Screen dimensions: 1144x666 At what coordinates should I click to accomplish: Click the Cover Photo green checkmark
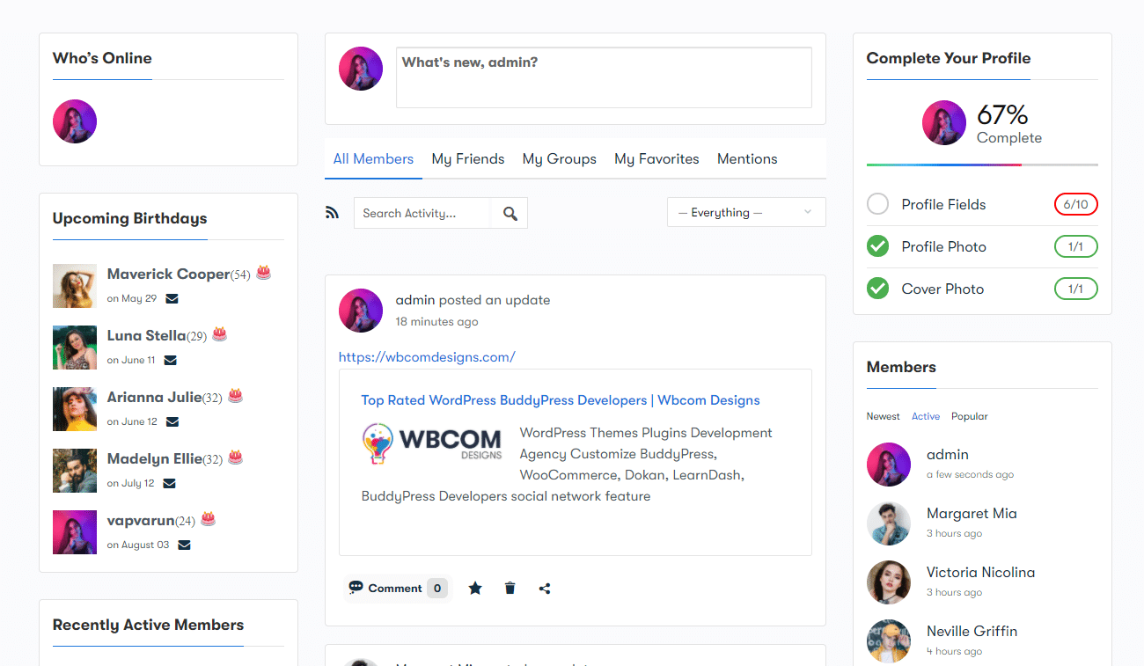tap(877, 289)
